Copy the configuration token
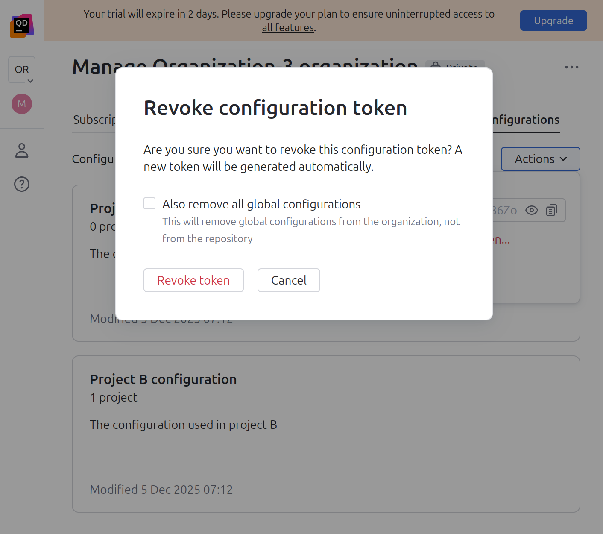The height and width of the screenshot is (534, 603). (552, 210)
